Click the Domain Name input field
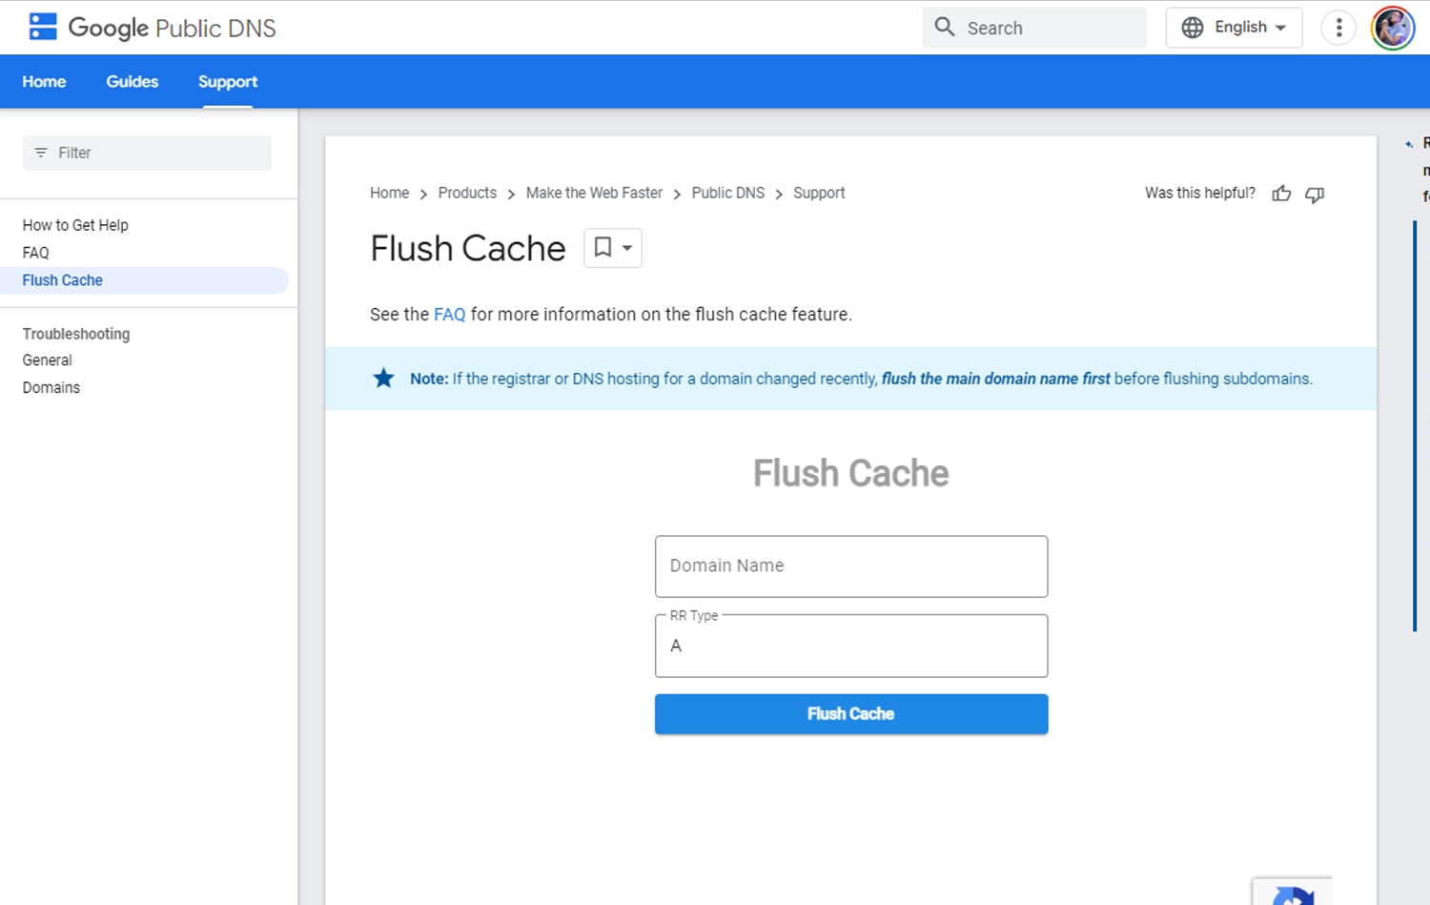This screenshot has height=905, width=1430. 850,566
